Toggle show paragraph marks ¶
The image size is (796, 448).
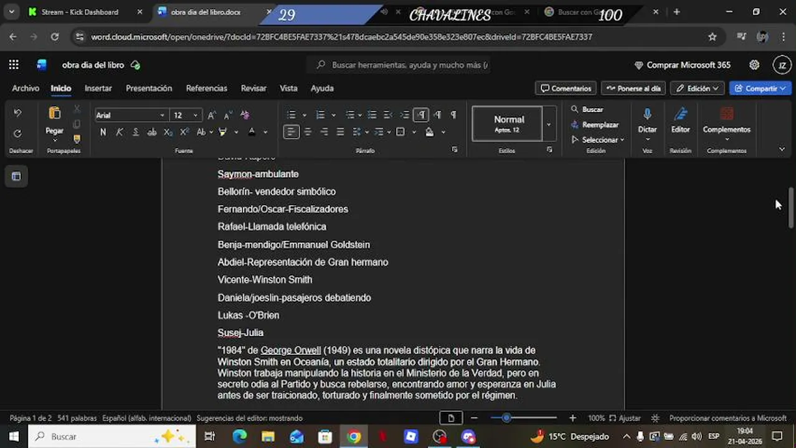pyautogui.click(x=453, y=115)
